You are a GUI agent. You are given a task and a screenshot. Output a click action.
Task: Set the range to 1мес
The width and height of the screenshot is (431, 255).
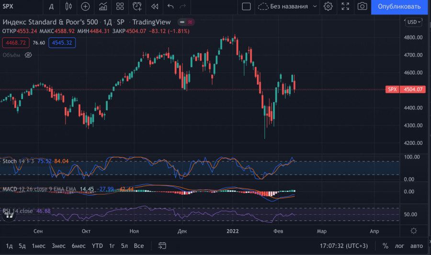(38, 245)
